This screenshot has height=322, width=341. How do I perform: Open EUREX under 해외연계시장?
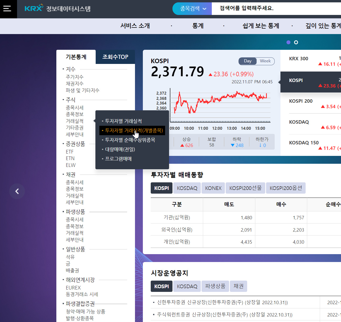(73, 288)
